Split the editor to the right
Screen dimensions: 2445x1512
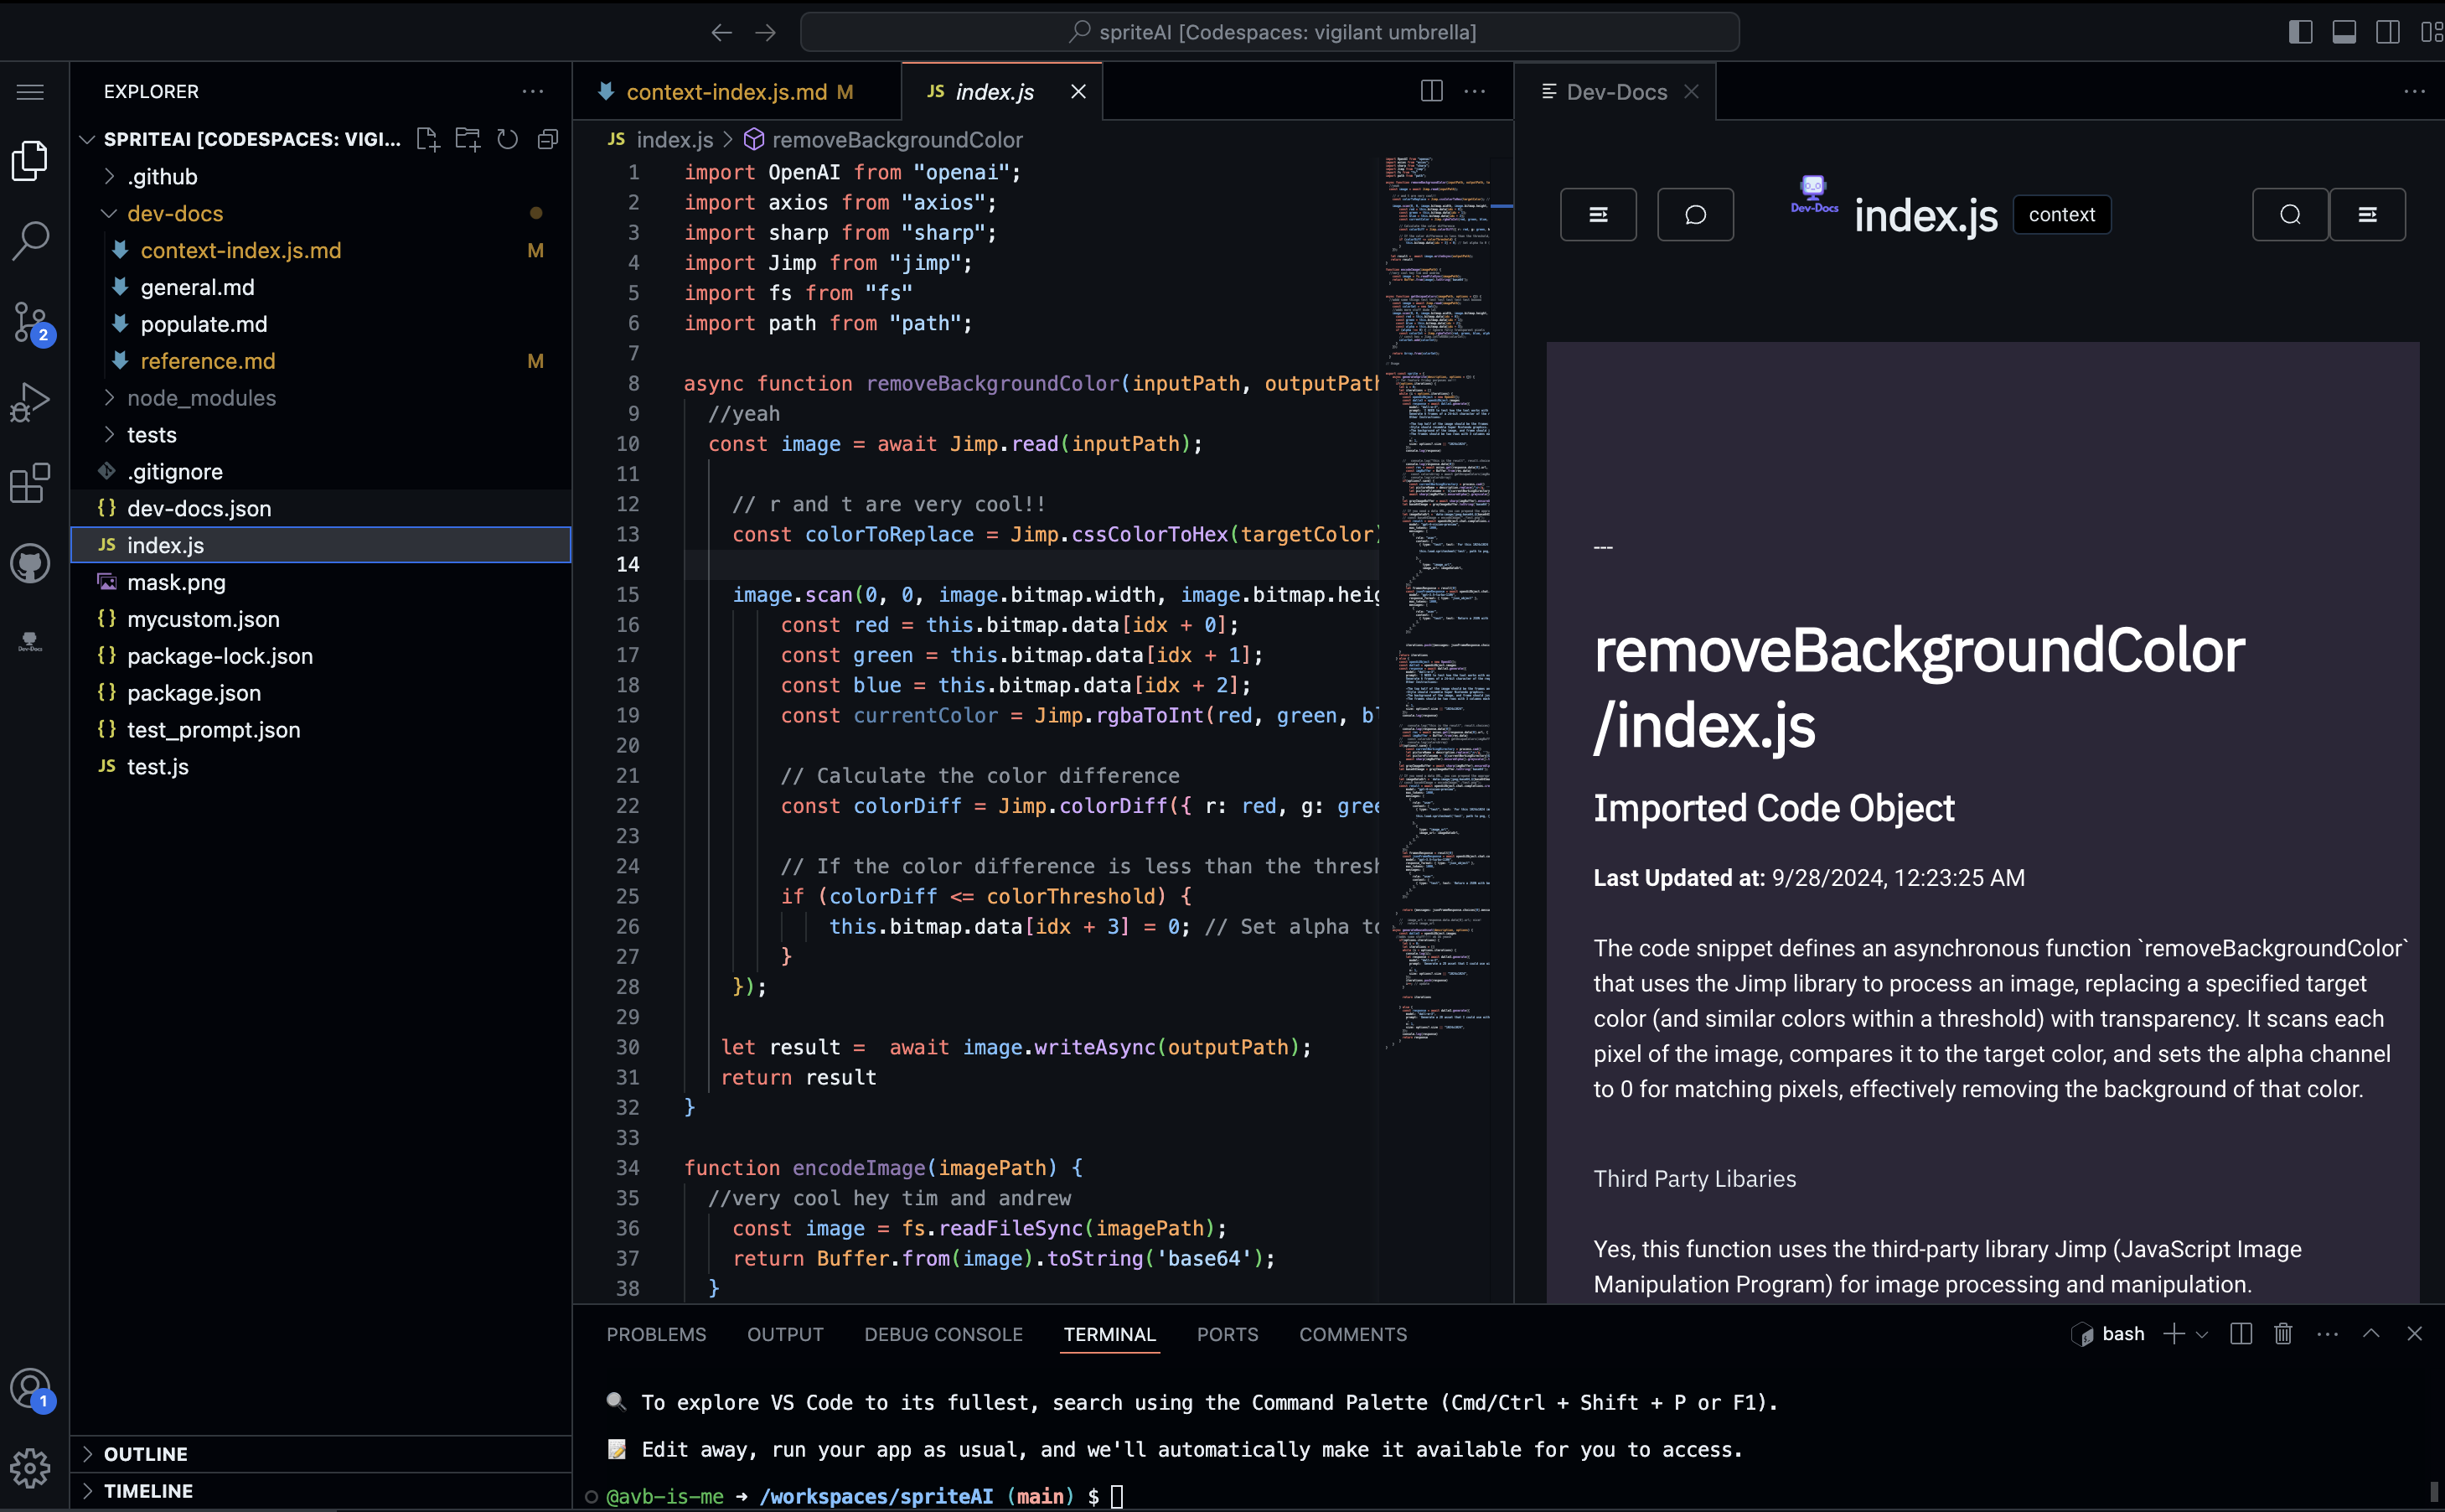point(1431,91)
